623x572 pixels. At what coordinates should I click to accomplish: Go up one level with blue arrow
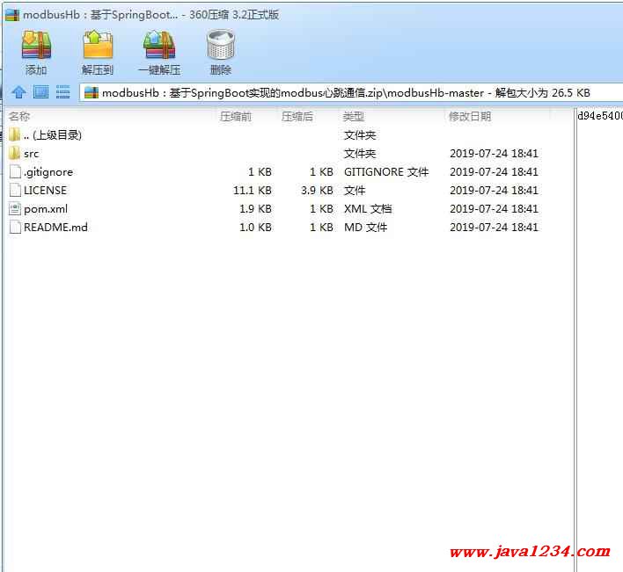pyautogui.click(x=18, y=92)
